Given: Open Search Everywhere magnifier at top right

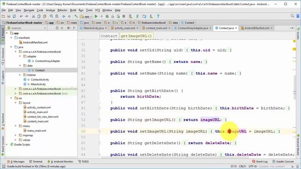Looking at the screenshot, I should click(292, 16).
